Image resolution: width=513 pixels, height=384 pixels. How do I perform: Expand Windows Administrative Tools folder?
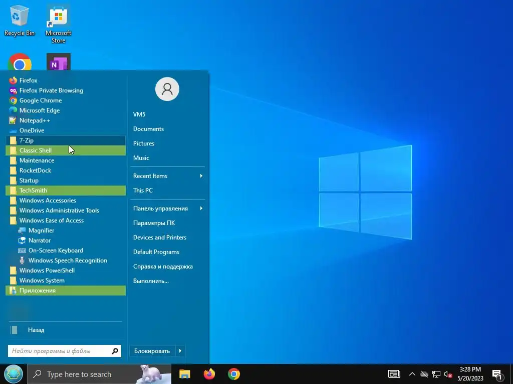66,210
